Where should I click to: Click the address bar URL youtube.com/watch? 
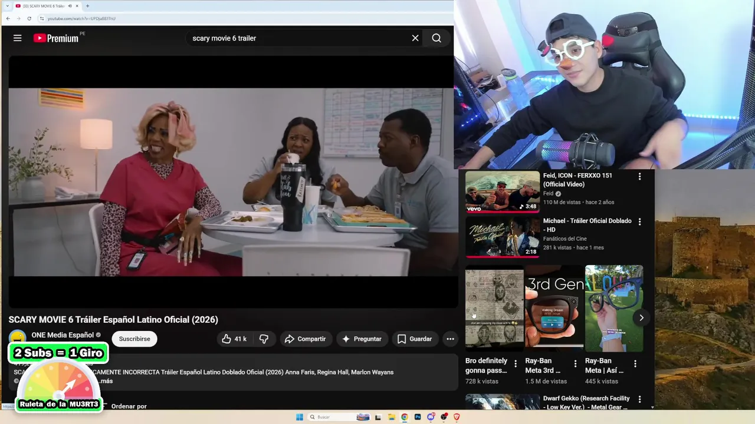point(81,18)
